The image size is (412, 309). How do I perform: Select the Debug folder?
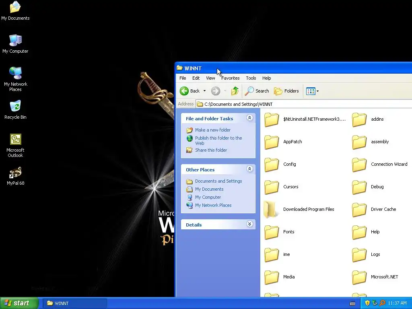[368, 187]
